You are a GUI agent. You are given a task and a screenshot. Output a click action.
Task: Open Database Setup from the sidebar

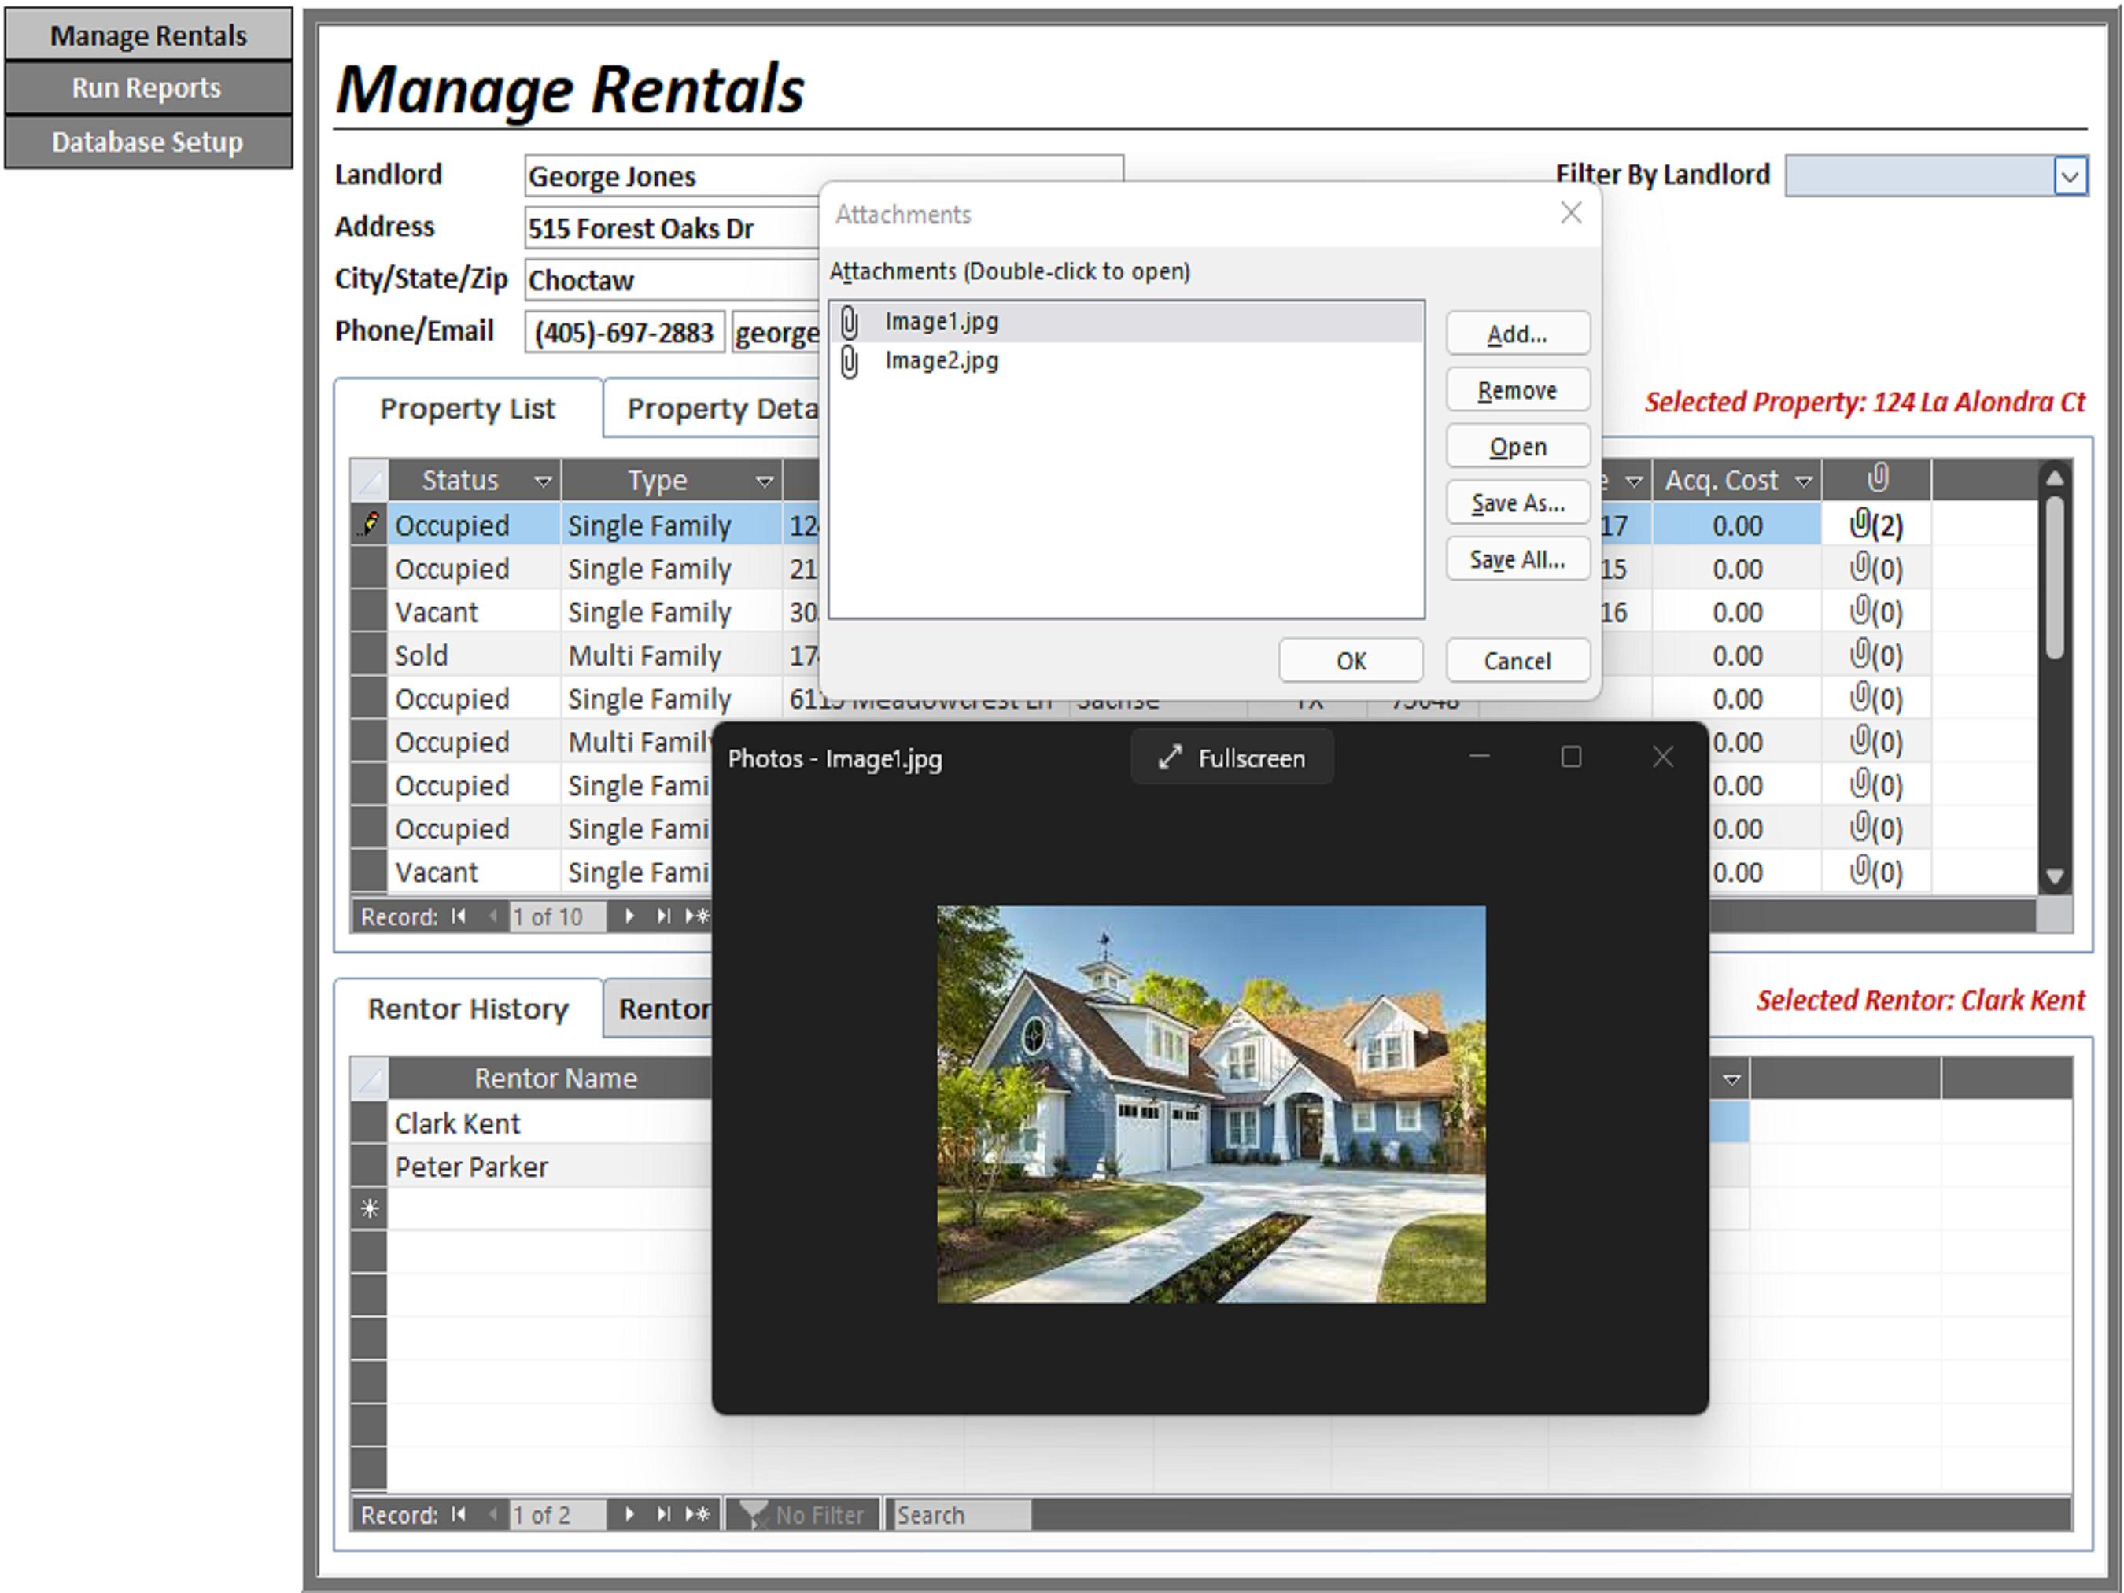pos(146,141)
